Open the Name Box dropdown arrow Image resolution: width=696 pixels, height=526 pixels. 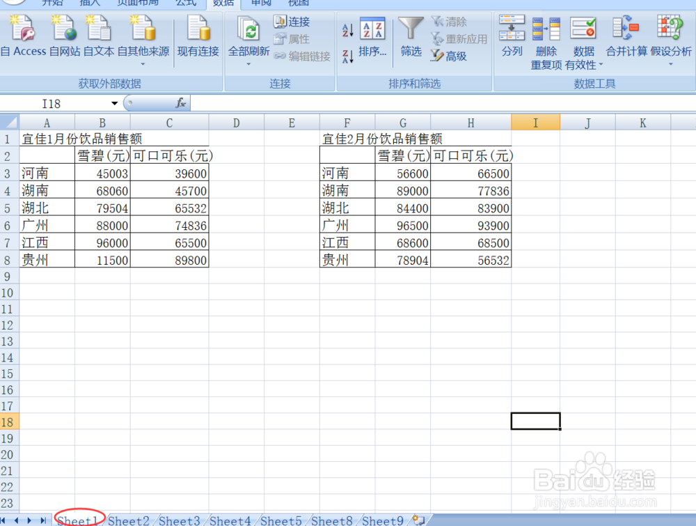point(115,104)
